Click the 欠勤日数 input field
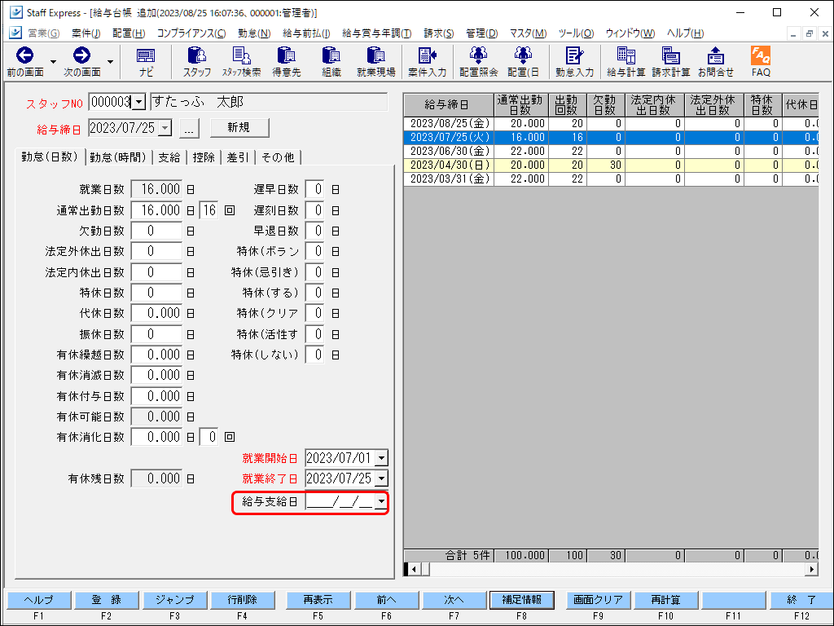 click(156, 231)
